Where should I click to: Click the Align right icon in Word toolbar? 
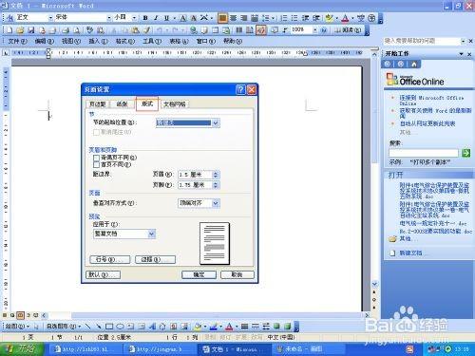[243, 18]
